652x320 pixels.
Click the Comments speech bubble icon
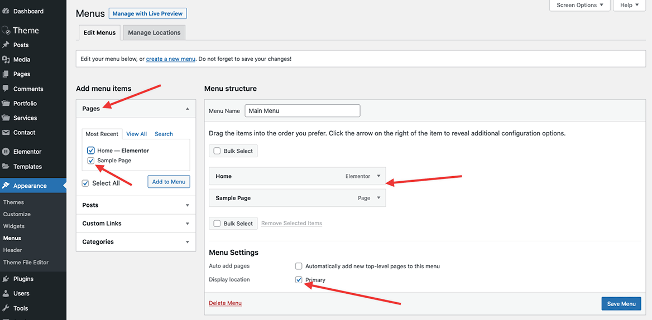point(6,89)
